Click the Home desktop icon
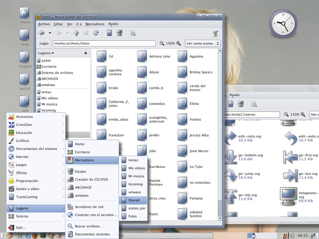Image resolution: width=319 pixels, height=239 pixels. [25, 15]
